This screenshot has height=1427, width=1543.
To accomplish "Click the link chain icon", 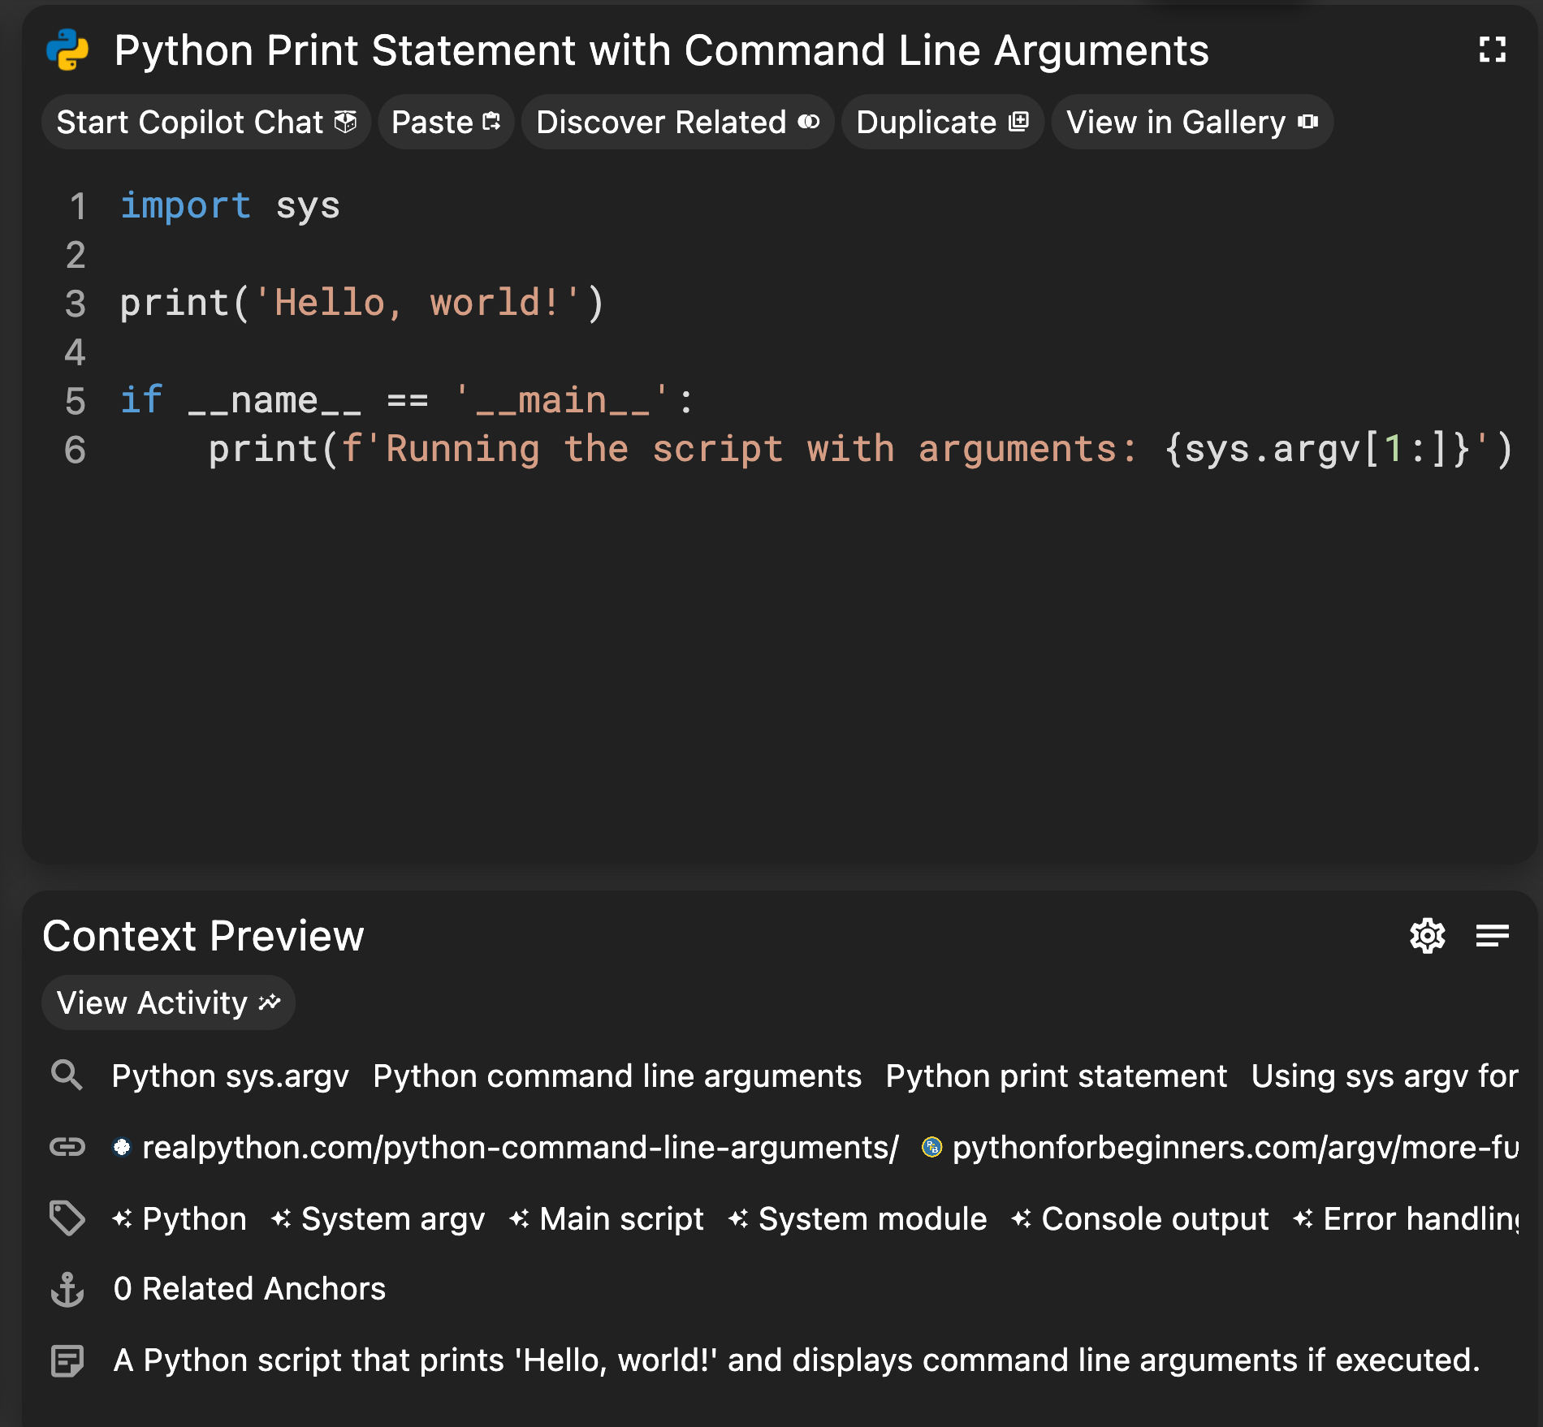I will click(x=67, y=1146).
